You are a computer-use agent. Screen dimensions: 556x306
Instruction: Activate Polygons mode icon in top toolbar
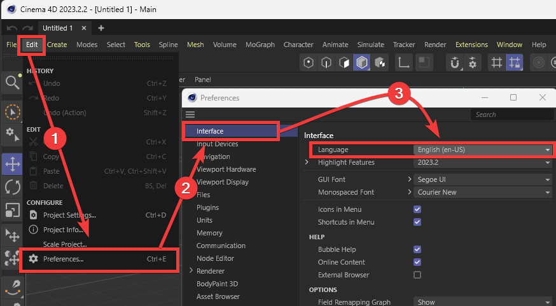pyautogui.click(x=344, y=62)
